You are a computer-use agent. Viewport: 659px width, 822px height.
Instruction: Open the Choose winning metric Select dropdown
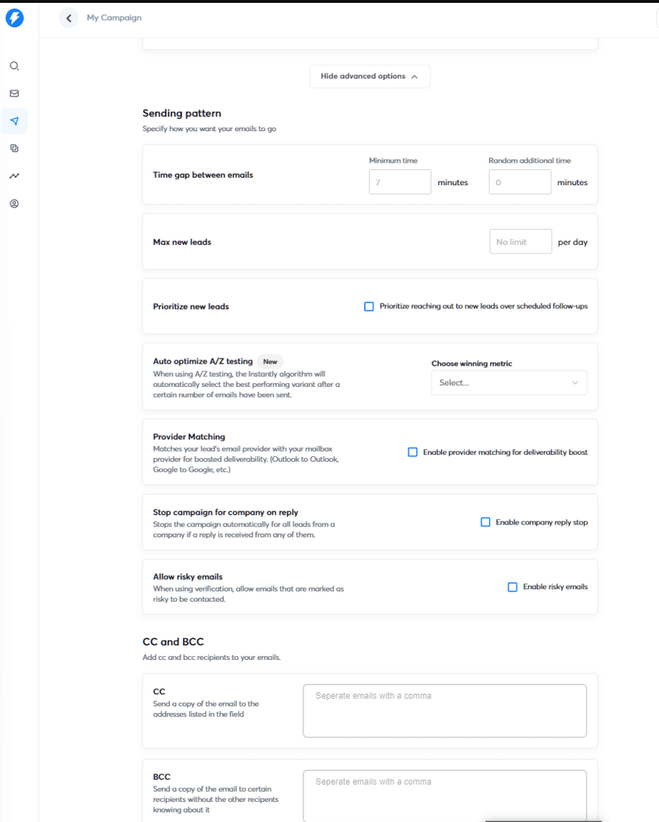tap(509, 383)
